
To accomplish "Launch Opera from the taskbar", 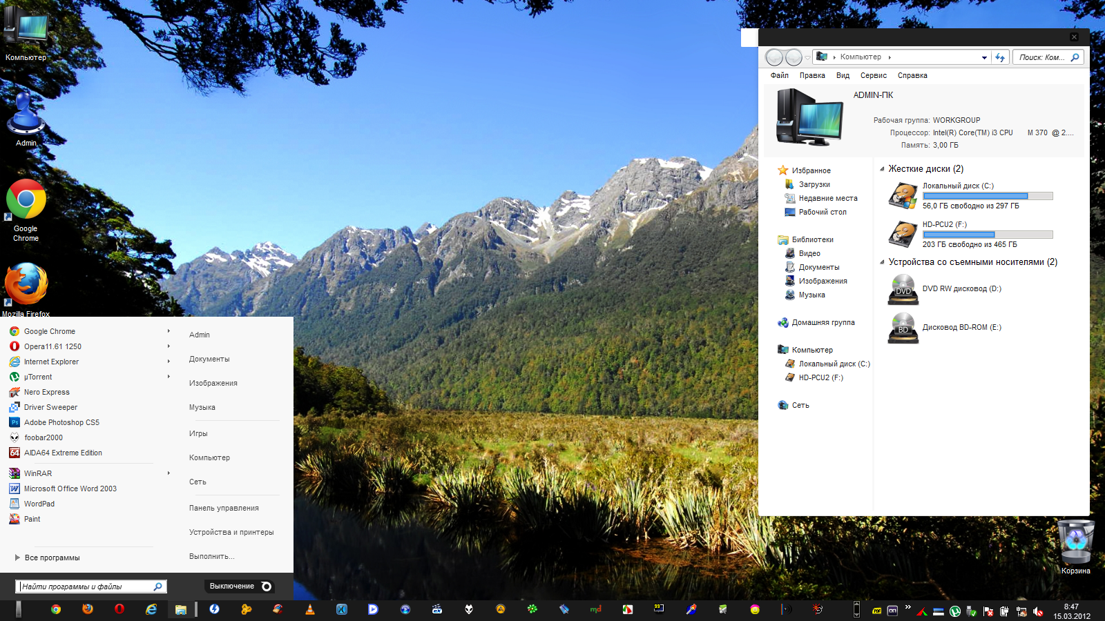I will pos(119,609).
